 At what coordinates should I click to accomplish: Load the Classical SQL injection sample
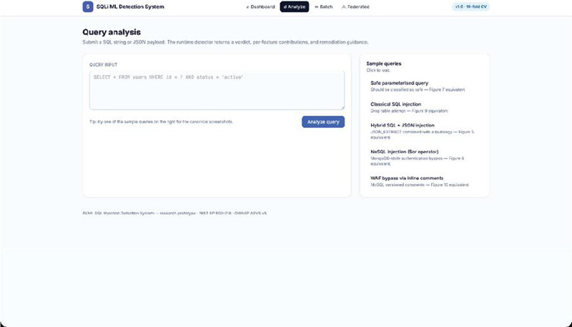[425, 107]
